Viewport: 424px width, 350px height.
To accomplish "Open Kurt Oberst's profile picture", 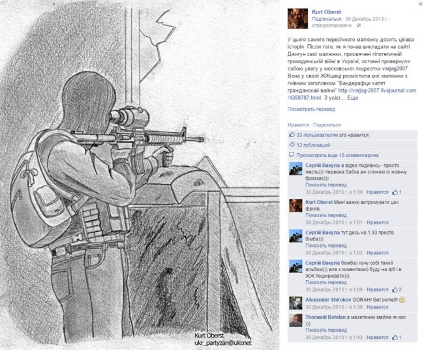I will tap(297, 19).
